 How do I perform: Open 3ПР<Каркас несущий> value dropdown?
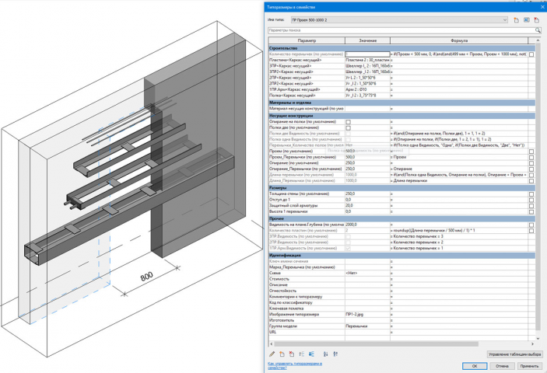[x=367, y=66]
